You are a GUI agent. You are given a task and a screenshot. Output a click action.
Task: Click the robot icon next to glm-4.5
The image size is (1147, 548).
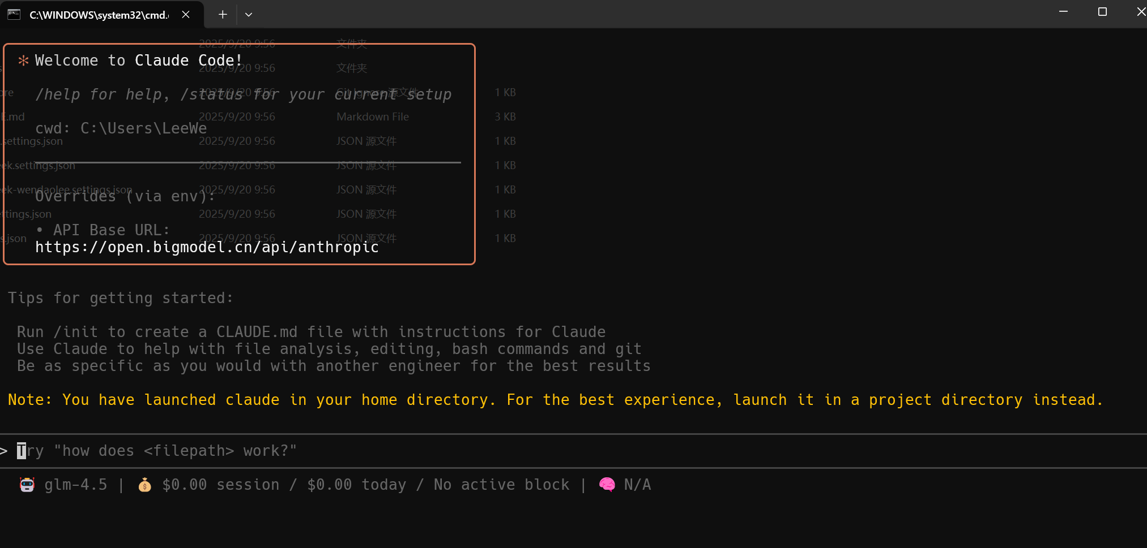27,485
